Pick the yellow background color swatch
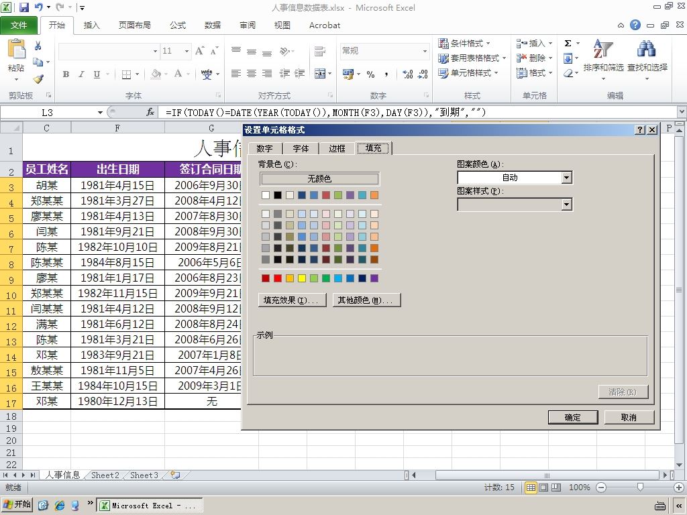Image resolution: width=687 pixels, height=515 pixels. [302, 278]
